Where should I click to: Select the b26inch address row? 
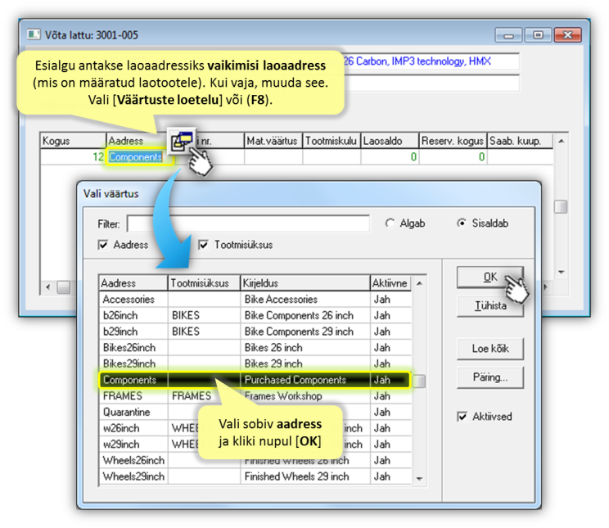(x=255, y=315)
